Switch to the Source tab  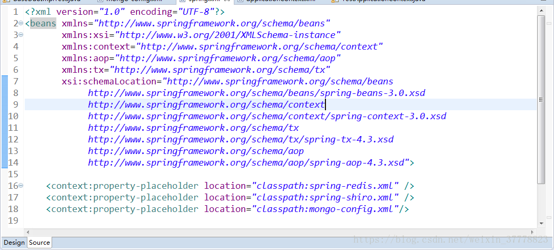(39, 243)
